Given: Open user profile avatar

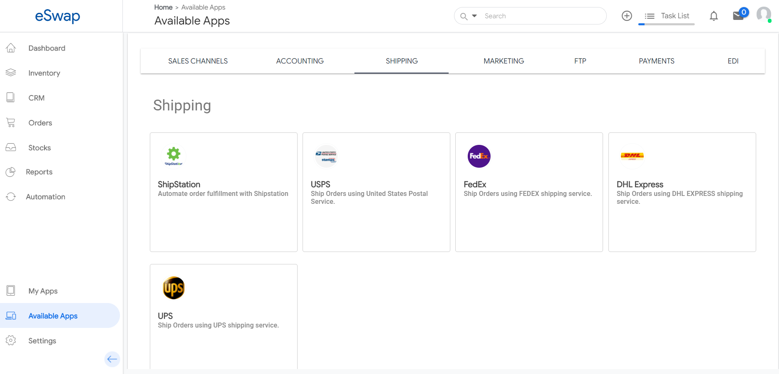Looking at the screenshot, I should coord(764,15).
